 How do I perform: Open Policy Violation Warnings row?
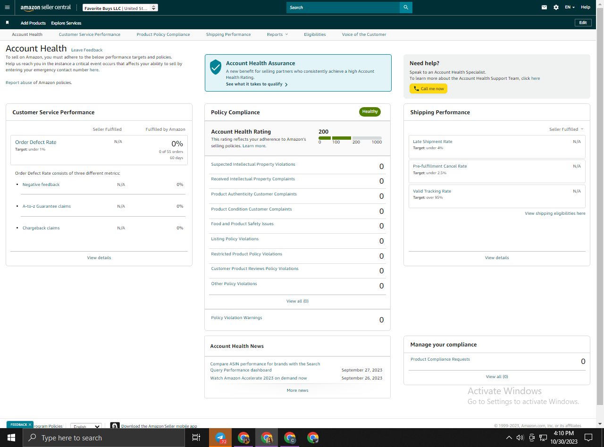tap(297, 320)
